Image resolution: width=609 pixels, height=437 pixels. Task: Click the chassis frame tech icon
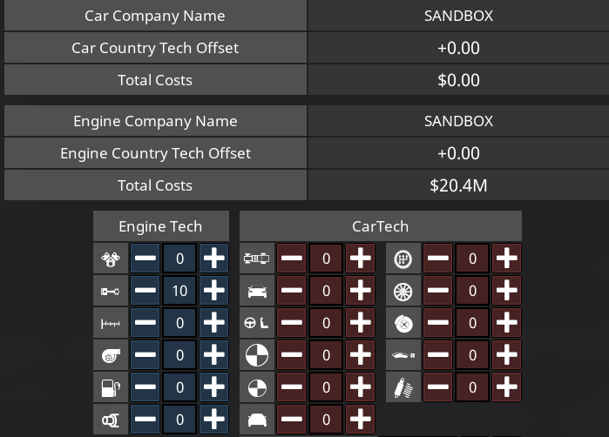[x=257, y=259]
